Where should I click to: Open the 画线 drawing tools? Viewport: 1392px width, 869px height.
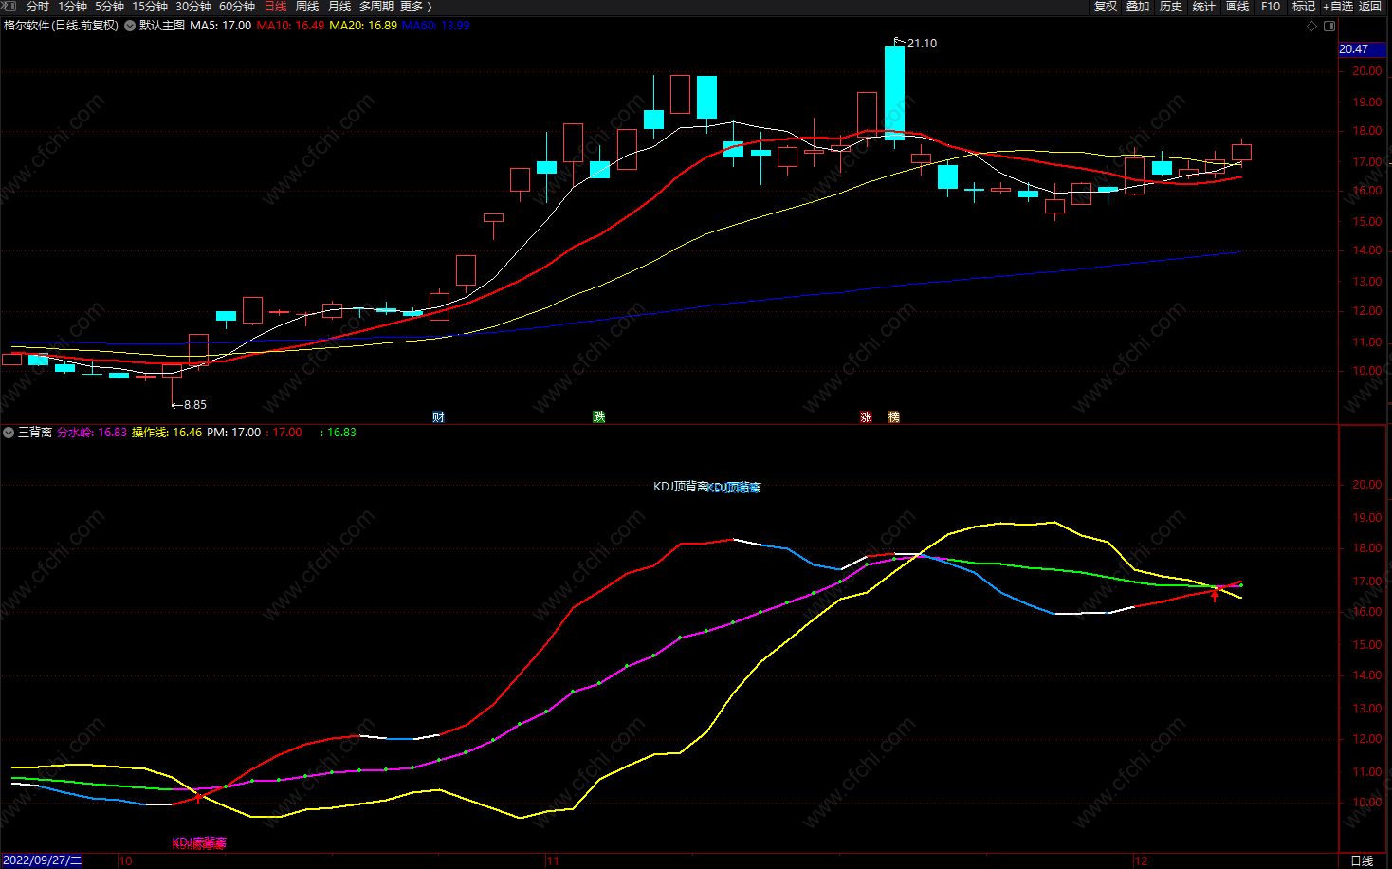click(1237, 7)
